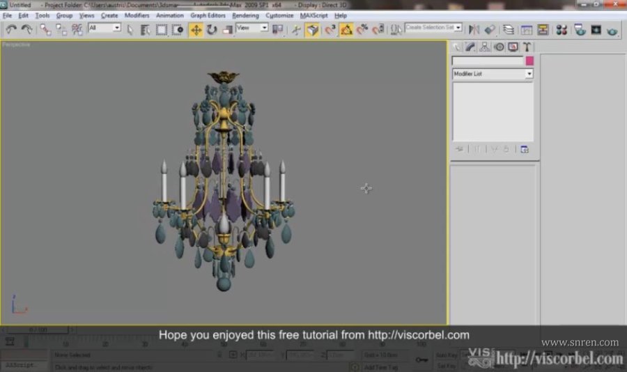This screenshot has height=372, width=627.
Task: Click the Mirror tool icon
Action: 474,29
